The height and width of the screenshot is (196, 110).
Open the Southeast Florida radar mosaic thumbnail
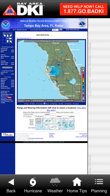point(71,127)
